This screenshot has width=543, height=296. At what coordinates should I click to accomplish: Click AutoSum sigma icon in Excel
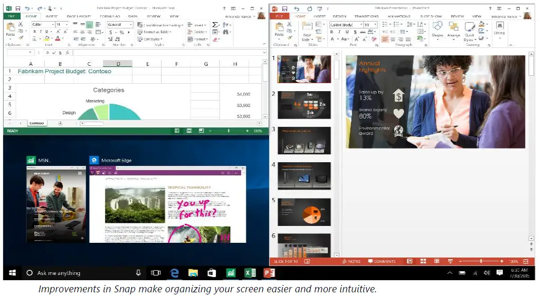click(x=215, y=25)
